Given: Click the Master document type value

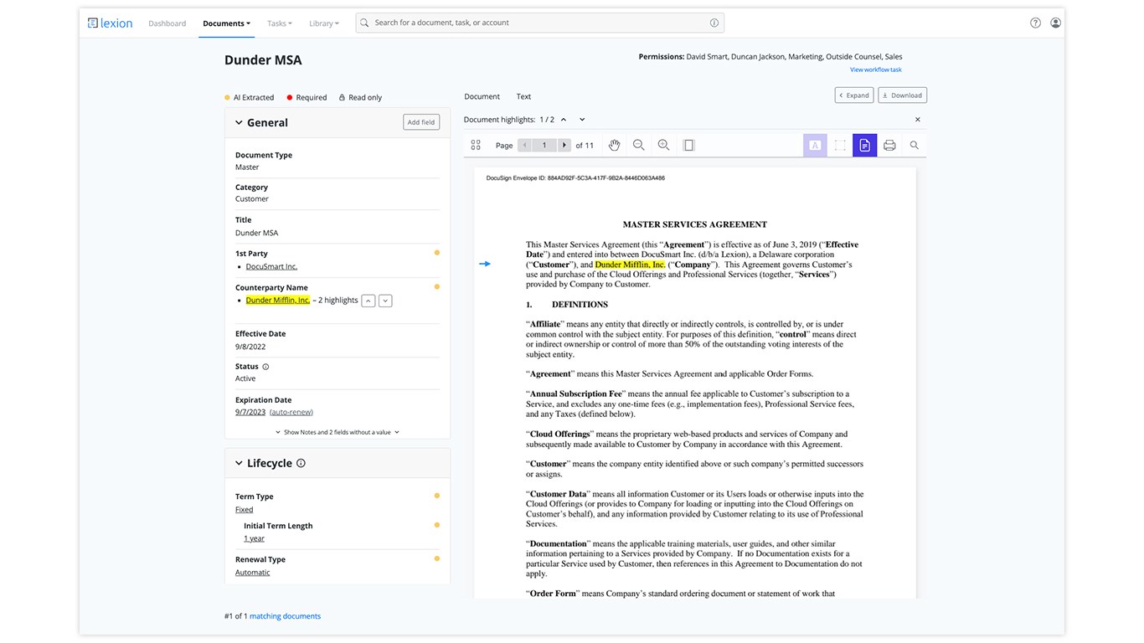Looking at the screenshot, I should (247, 167).
